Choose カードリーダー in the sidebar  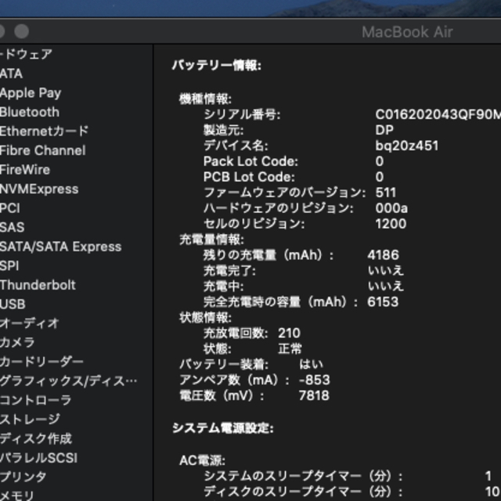[x=41, y=362]
